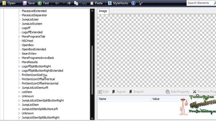This screenshot has height=121, width=216.
Task: Select PlacesListSeparator in the tree
Action: (34, 15)
